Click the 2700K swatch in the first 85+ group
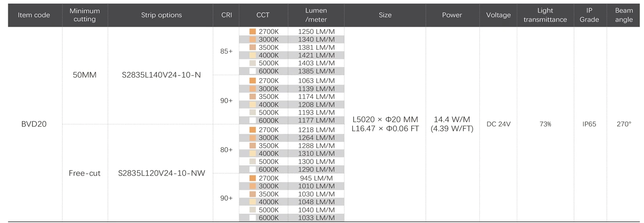This screenshot has width=644, height=223. point(252,31)
